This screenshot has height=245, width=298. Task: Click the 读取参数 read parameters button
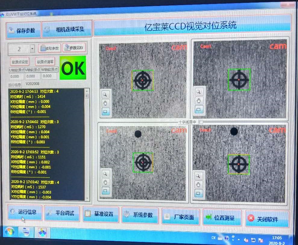[x=50, y=48]
